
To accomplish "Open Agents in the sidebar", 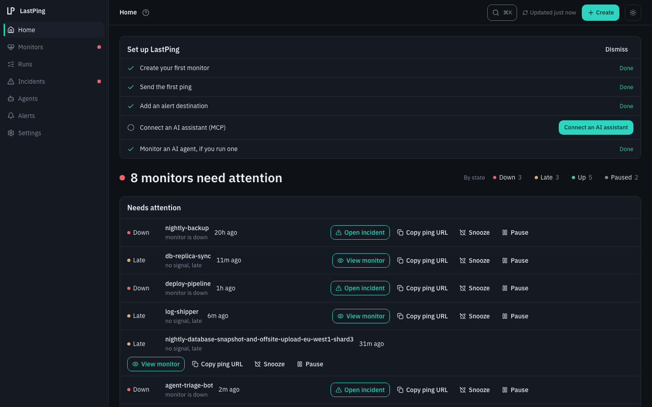I will pos(54,99).
